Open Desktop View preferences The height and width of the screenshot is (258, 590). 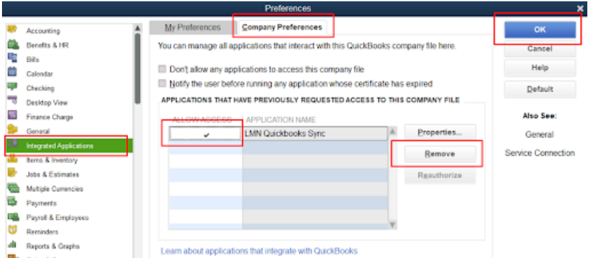[47, 102]
